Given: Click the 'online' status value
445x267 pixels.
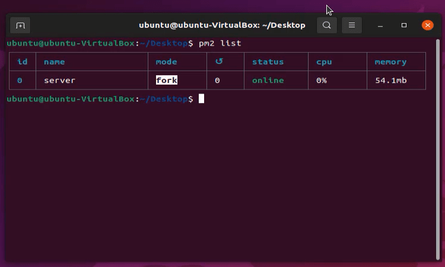Looking at the screenshot, I should pos(268,81).
